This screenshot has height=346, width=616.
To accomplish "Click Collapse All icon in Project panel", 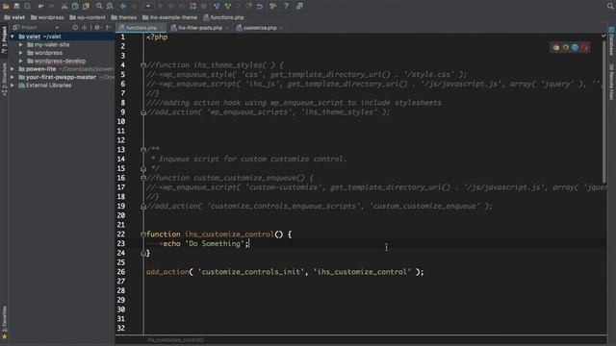I will pos(85,28).
